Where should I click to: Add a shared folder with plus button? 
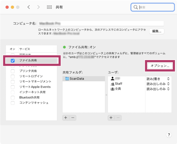coord(66,118)
